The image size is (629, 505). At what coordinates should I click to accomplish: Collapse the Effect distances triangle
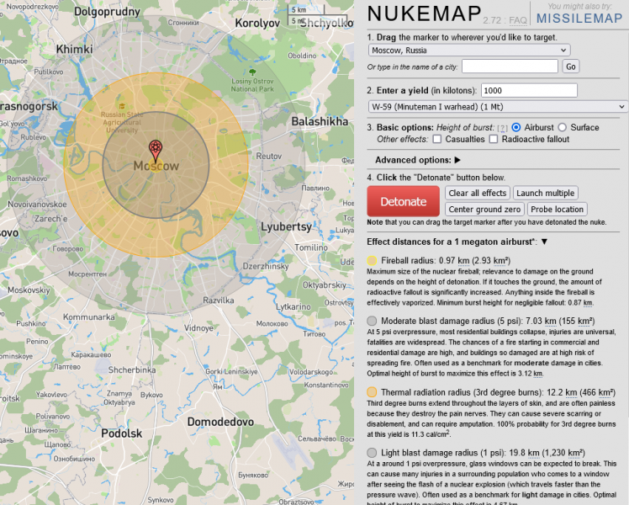tap(544, 242)
